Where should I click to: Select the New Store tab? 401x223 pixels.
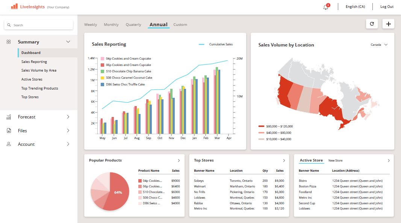(335, 160)
